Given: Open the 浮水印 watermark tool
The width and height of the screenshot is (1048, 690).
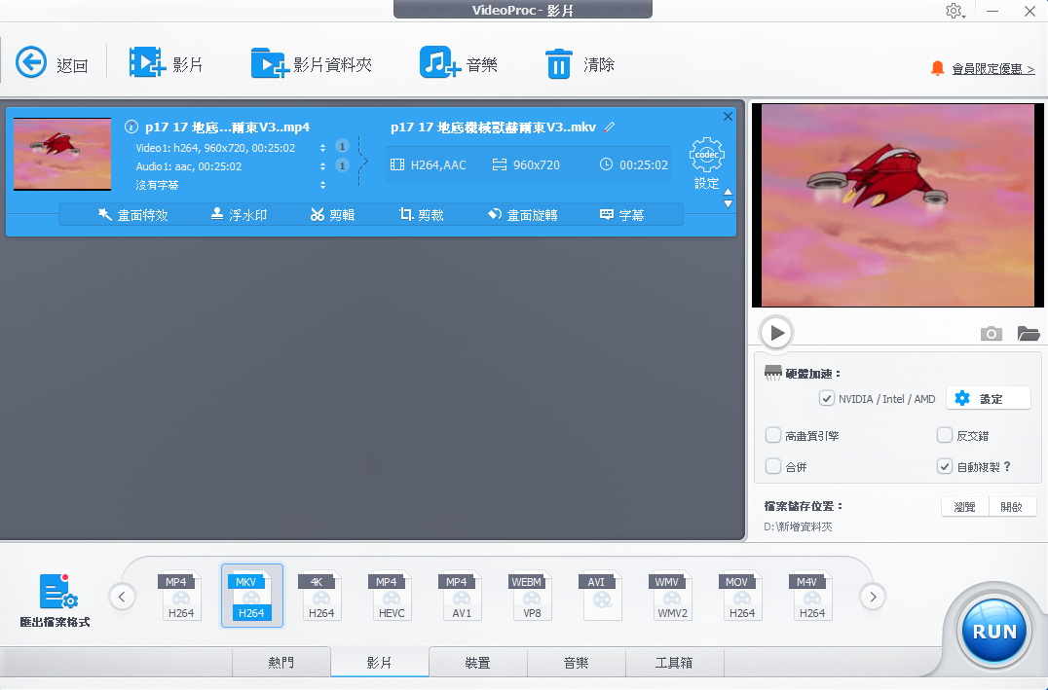Looking at the screenshot, I should click(x=239, y=215).
